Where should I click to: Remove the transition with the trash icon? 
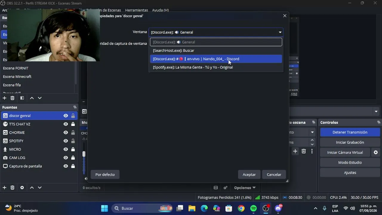point(304,151)
